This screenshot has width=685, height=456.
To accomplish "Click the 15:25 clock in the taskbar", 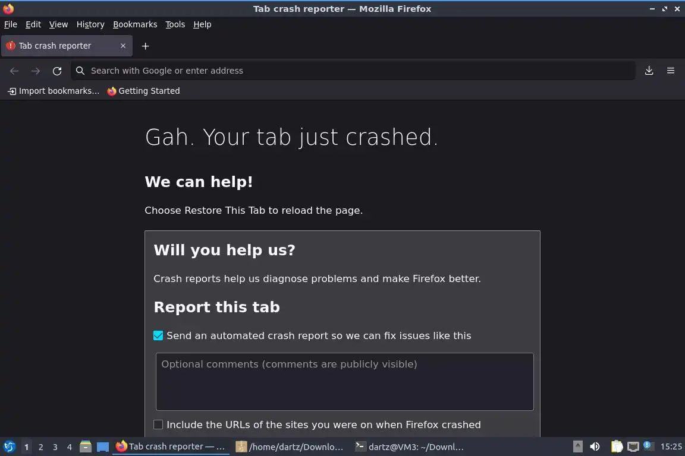I will [671, 446].
